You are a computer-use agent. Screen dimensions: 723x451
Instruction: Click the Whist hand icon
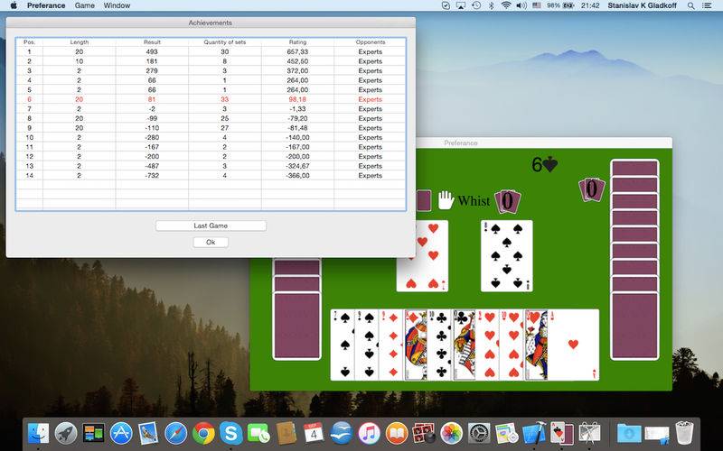[446, 200]
